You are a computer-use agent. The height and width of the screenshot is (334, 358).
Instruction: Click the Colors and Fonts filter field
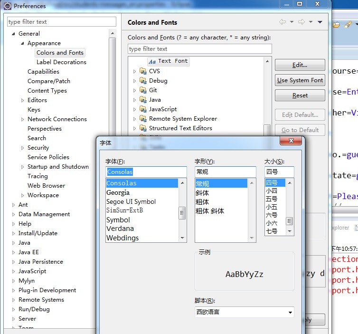[x=200, y=49]
